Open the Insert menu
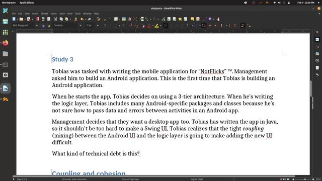Screen dimensions: 322x181 click(35, 14)
